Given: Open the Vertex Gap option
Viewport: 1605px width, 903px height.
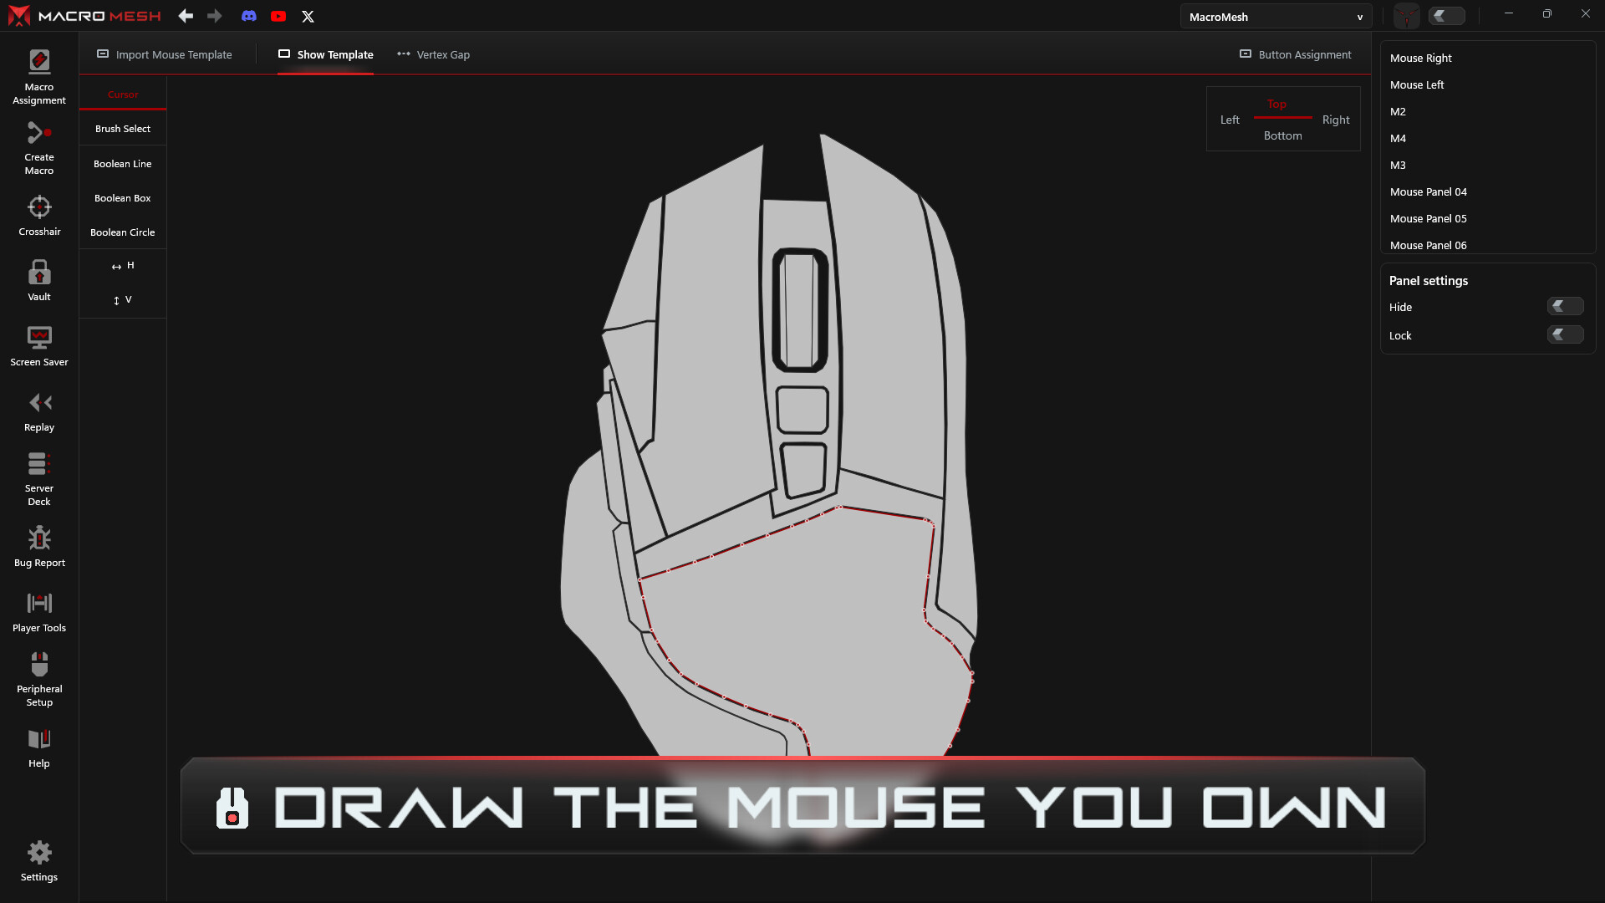Looking at the screenshot, I should pyautogui.click(x=433, y=54).
